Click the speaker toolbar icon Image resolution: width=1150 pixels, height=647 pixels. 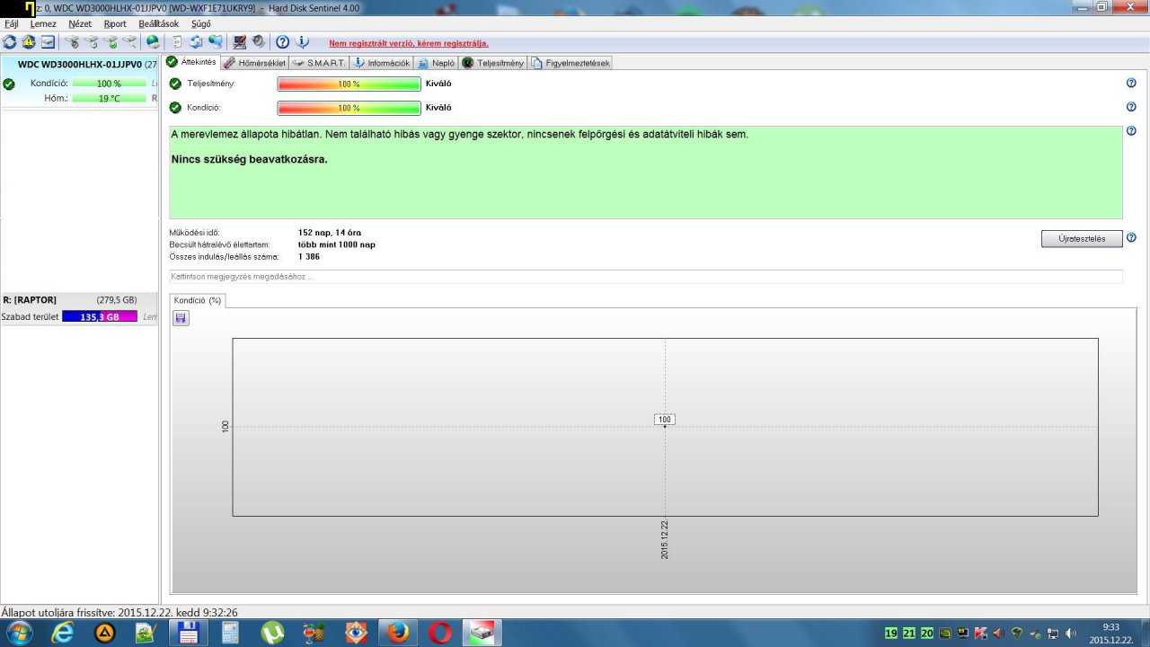(258, 41)
